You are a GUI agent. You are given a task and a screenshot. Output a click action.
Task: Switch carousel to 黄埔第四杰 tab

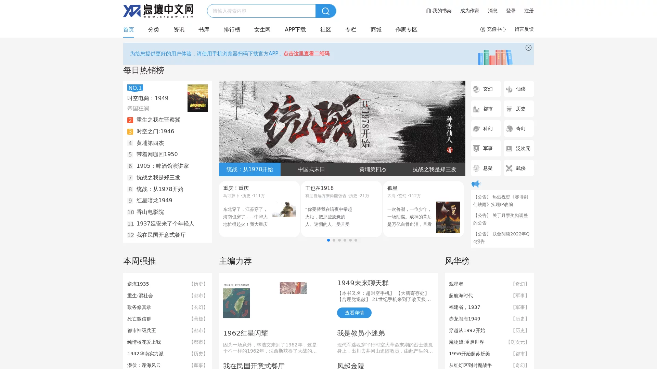(x=373, y=169)
